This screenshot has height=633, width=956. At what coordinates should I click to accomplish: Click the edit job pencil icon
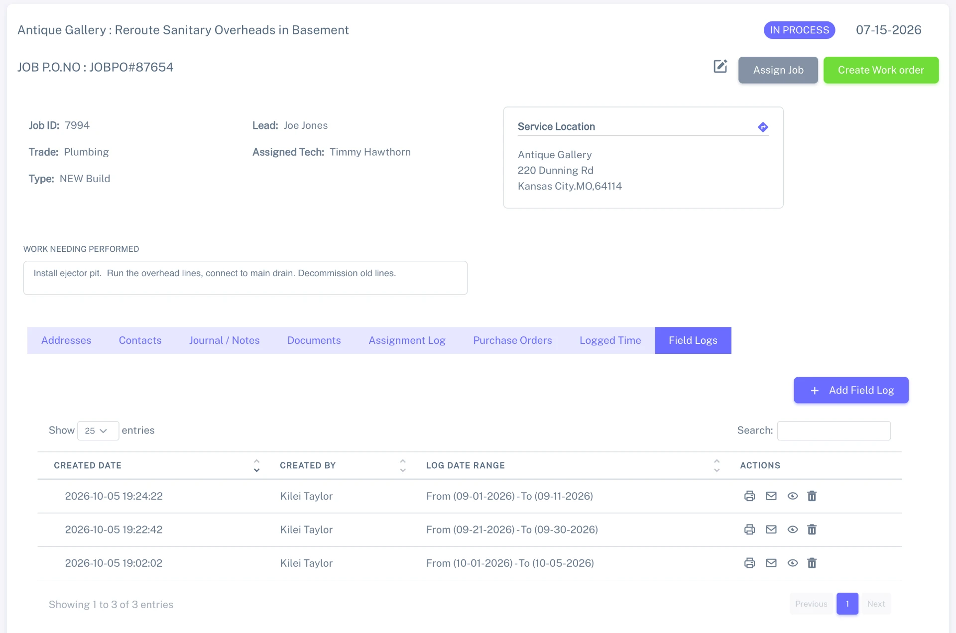720,66
